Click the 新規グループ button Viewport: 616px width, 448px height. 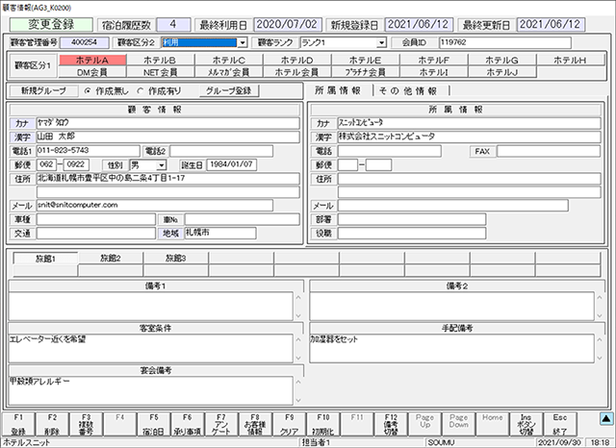tap(43, 91)
